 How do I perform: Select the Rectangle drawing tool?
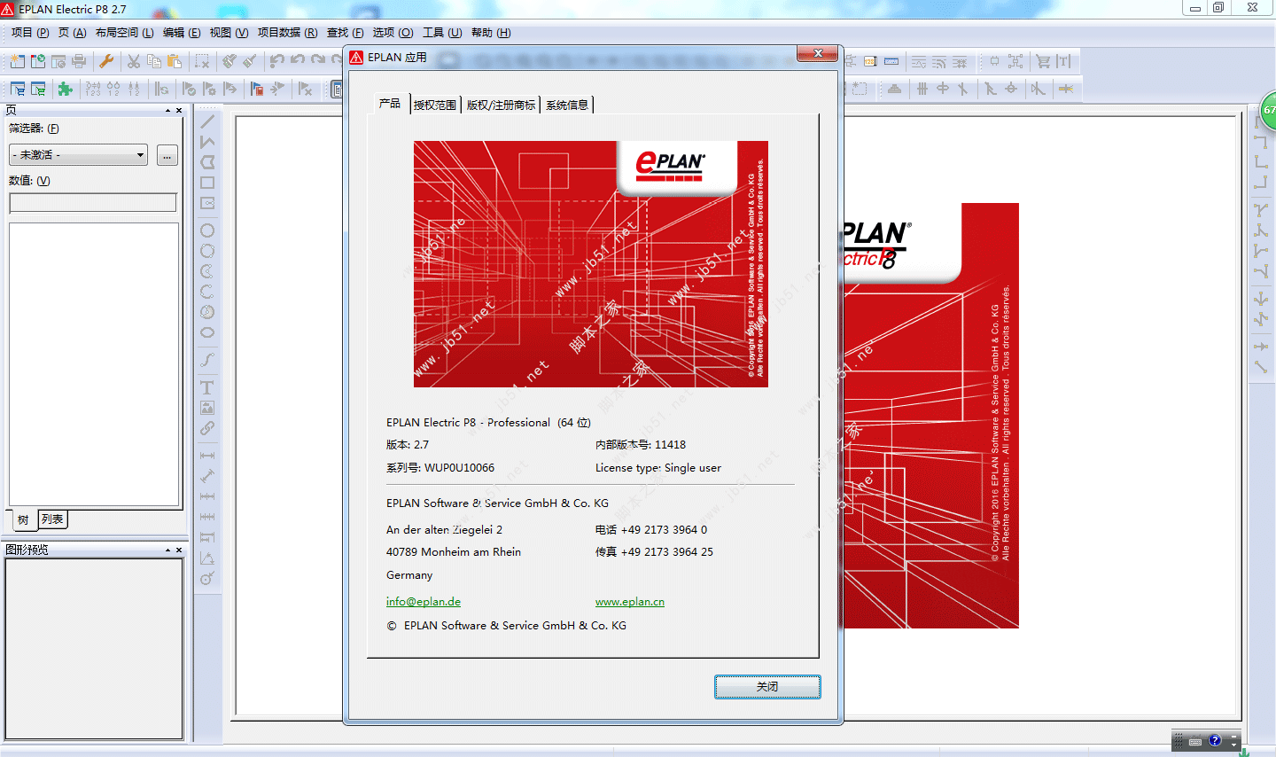click(207, 183)
